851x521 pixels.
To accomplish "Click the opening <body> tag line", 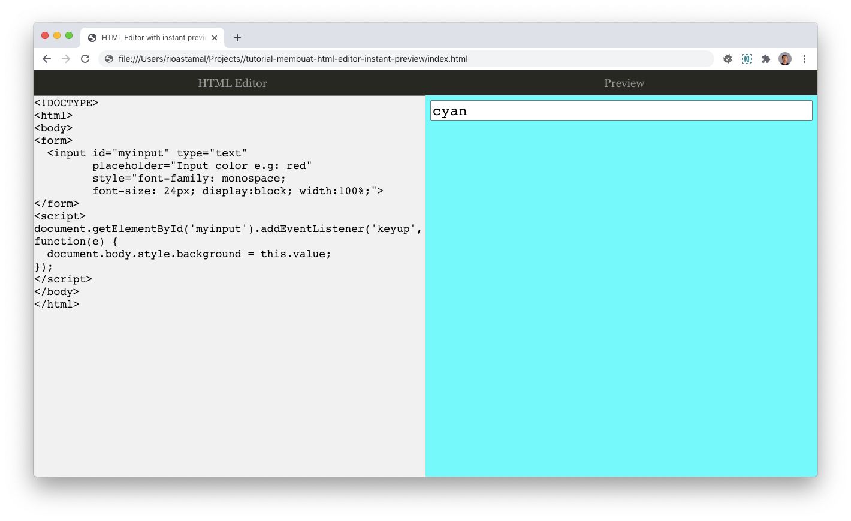I will pyautogui.click(x=53, y=128).
